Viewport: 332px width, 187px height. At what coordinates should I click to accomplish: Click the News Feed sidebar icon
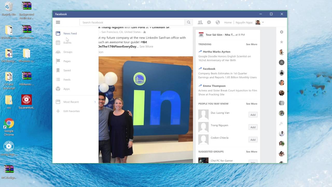(58, 33)
